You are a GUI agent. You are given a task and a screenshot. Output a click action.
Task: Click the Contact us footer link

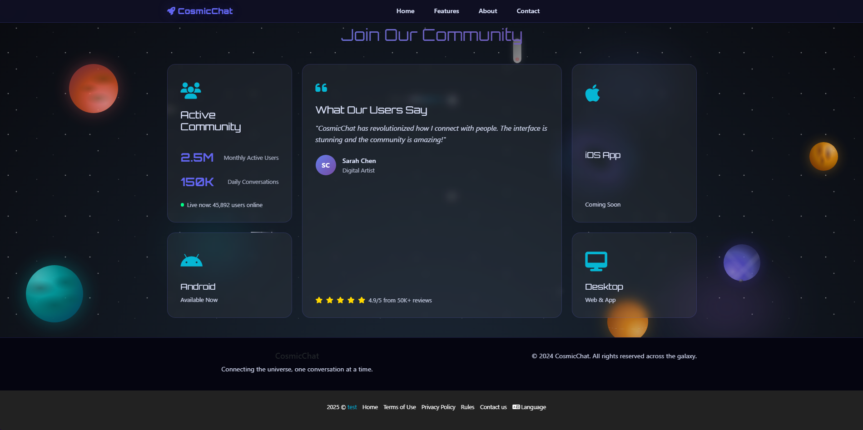(x=493, y=407)
